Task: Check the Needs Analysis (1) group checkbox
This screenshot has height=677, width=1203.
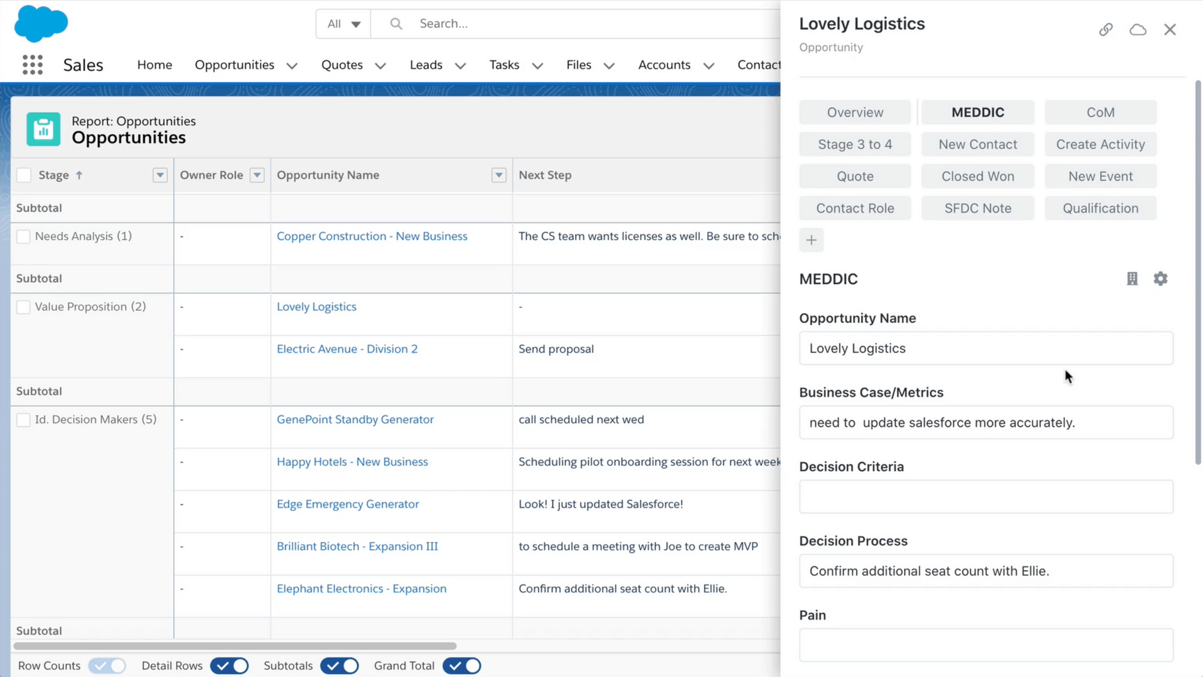Action: point(23,237)
